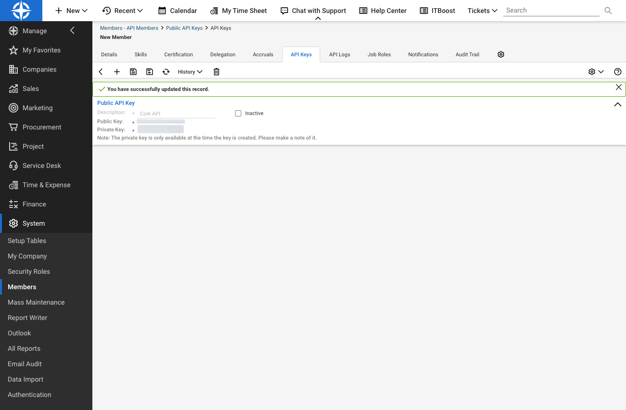Collapse the Public API Key section
The width and height of the screenshot is (626, 410).
click(x=618, y=104)
